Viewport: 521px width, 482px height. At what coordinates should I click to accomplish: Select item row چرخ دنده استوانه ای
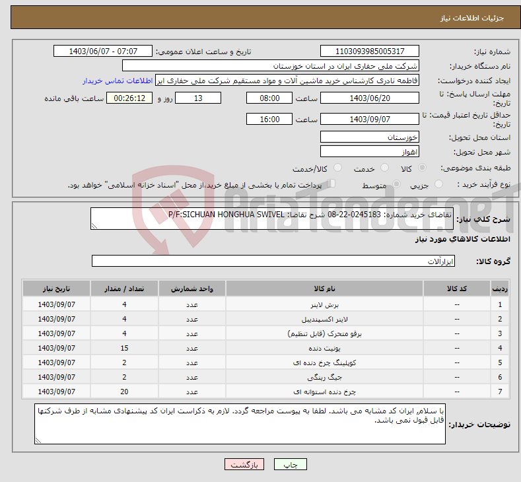click(x=265, y=392)
